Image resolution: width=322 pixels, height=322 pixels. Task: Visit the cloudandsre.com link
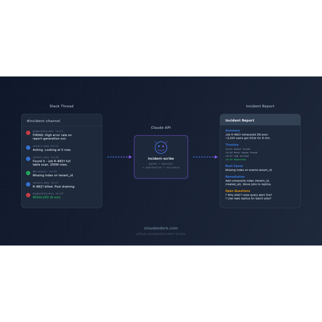(161, 228)
